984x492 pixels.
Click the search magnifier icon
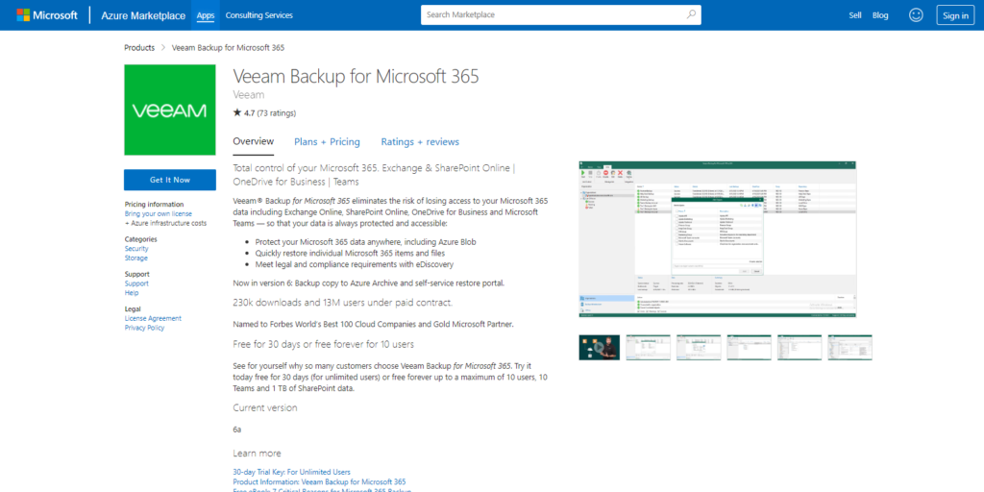[x=691, y=14]
